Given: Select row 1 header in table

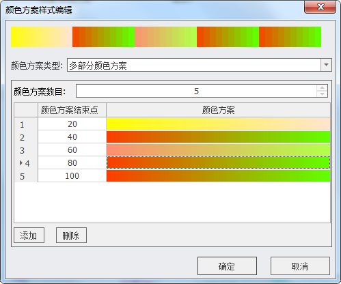Looking at the screenshot, I should tap(26, 124).
